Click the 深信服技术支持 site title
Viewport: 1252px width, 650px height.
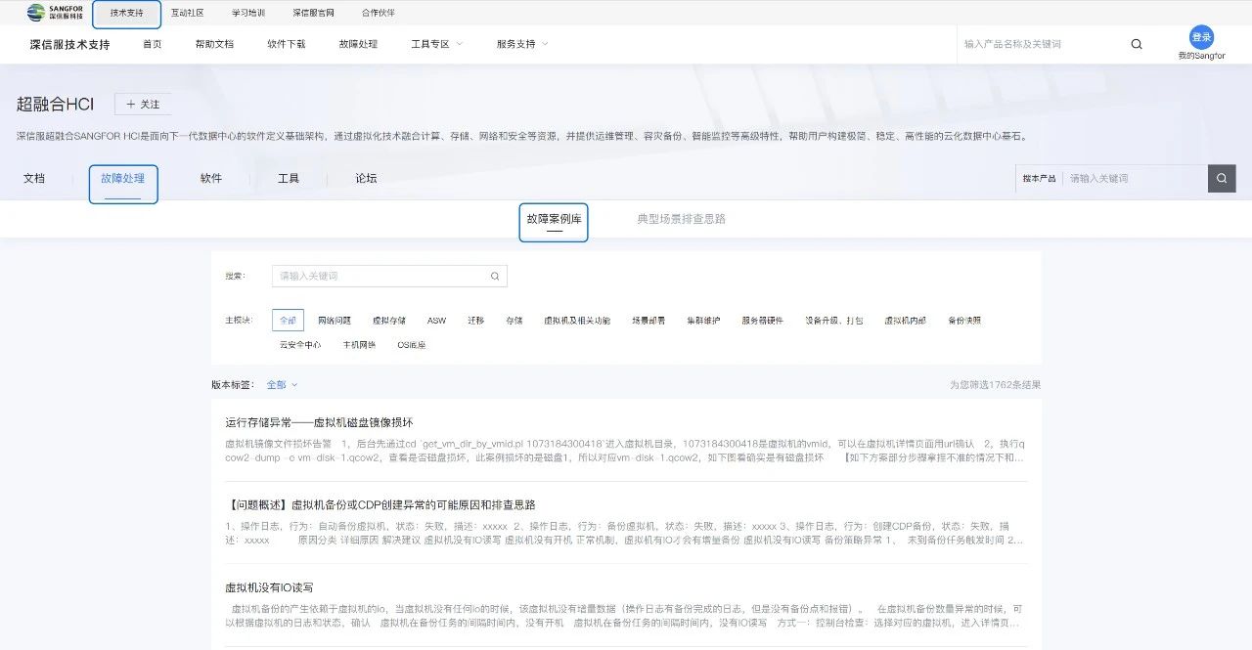[x=70, y=44]
